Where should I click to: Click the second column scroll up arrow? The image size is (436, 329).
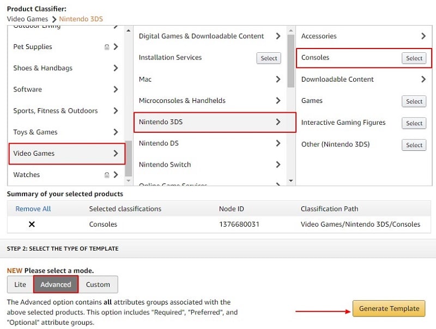[291, 31]
